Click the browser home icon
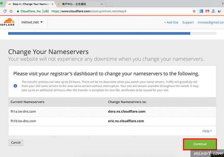 (11, 11)
